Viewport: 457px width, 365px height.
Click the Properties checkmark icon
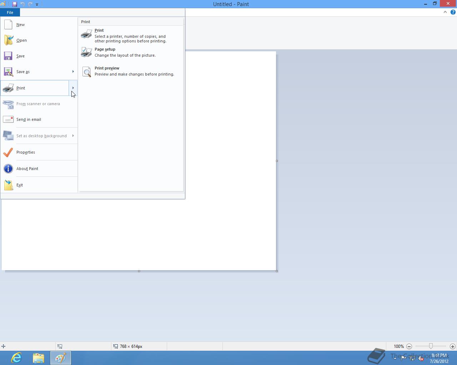8,152
